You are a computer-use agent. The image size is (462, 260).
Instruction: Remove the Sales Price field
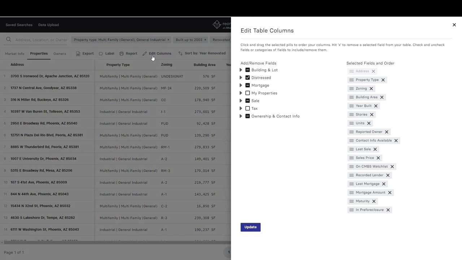378,158
